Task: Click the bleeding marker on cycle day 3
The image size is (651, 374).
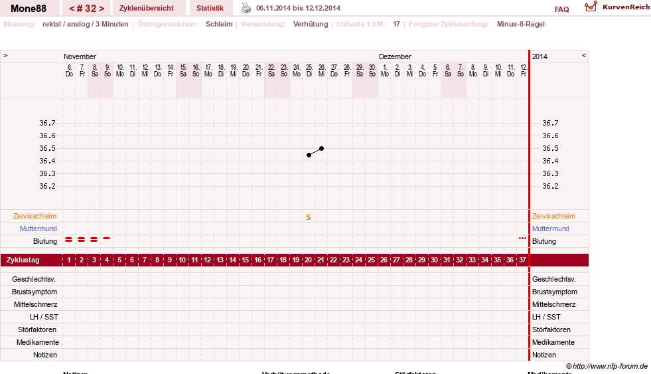Action: [x=94, y=239]
